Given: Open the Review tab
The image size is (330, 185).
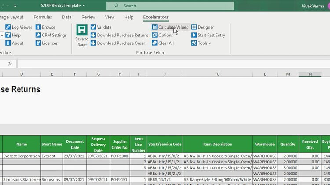Looking at the screenshot, I should [88, 17].
